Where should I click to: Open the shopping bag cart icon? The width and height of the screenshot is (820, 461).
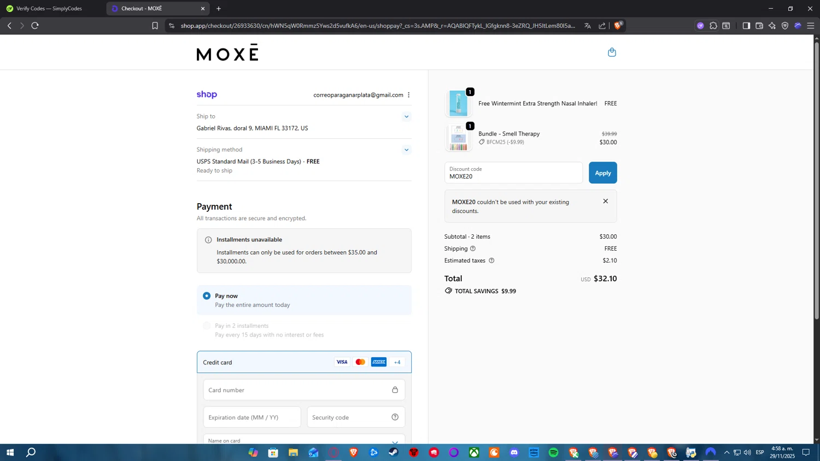[x=612, y=52]
